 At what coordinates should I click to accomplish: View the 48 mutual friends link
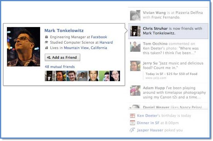60,66
